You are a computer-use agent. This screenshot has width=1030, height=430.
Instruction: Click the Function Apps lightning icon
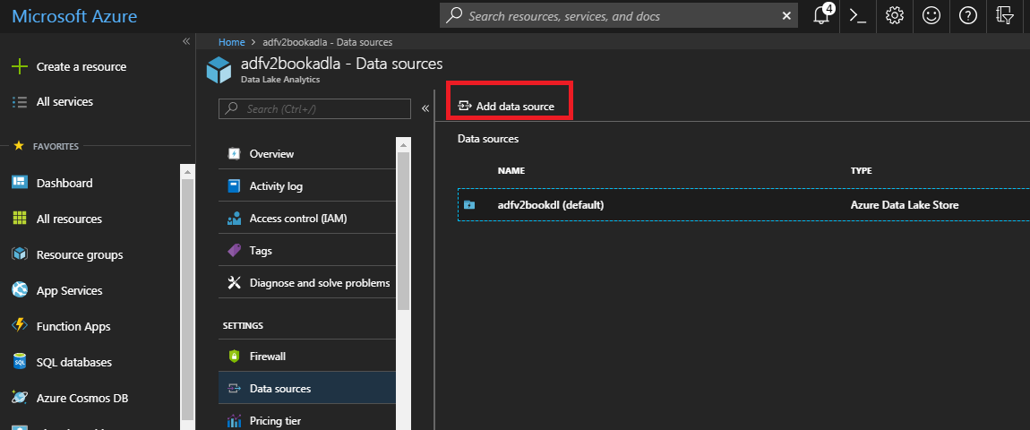point(20,326)
